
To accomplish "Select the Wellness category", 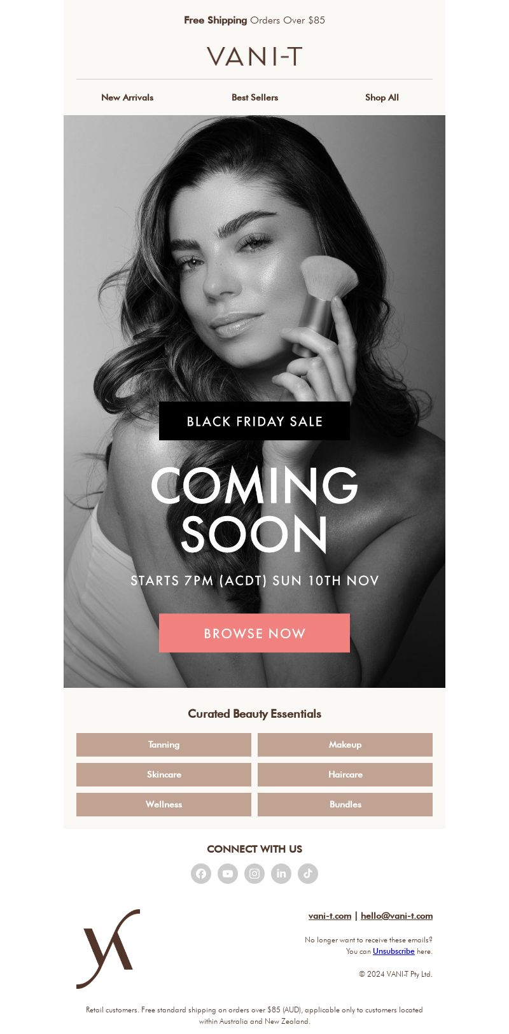I will tap(164, 804).
